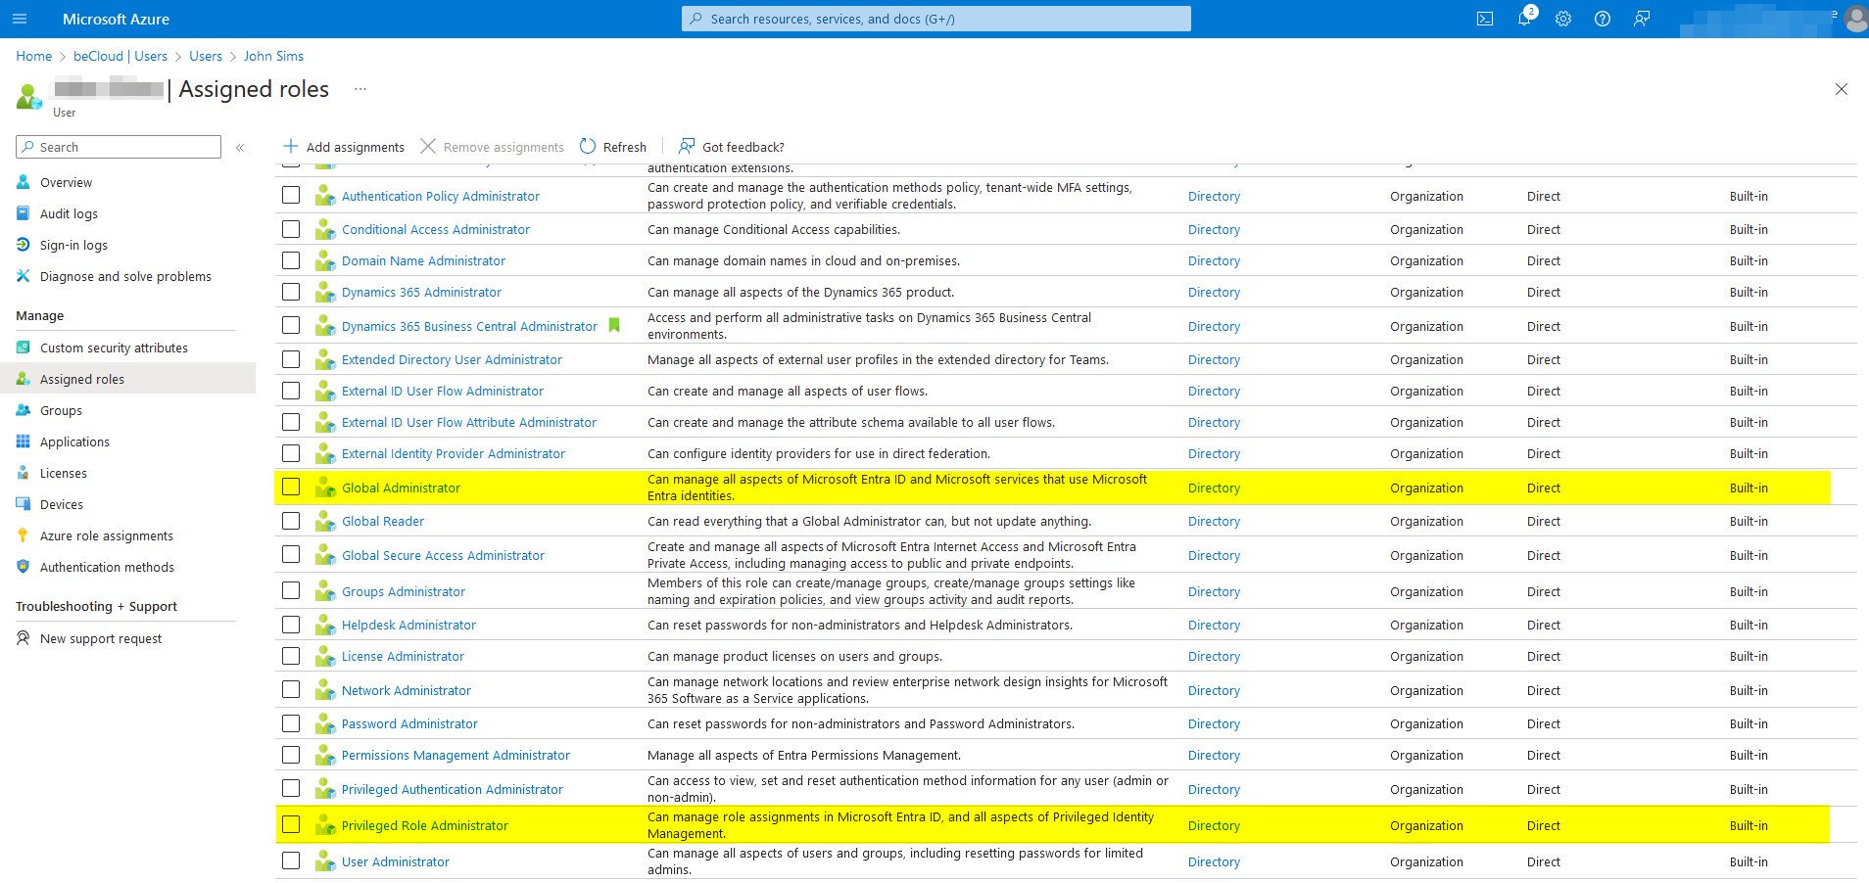Click the Azure role assignments key icon
1869x883 pixels.
pyautogui.click(x=24, y=535)
